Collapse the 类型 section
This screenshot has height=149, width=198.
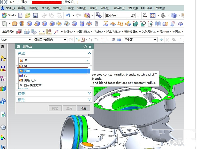coord(89,53)
